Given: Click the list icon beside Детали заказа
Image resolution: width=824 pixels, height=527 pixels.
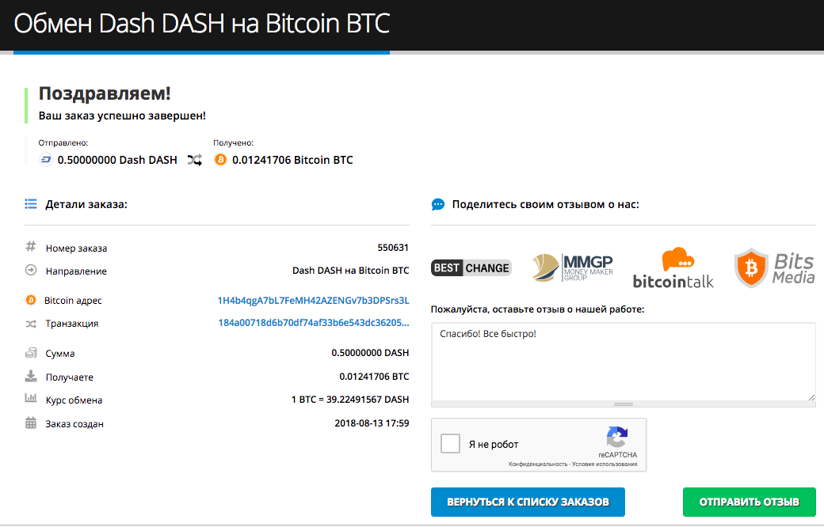Looking at the screenshot, I should (31, 204).
